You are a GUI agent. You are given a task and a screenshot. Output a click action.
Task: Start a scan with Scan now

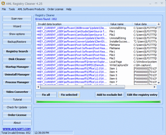pyautogui.click(x=17, y=18)
